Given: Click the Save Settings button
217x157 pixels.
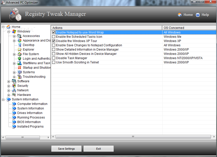Looking at the screenshot, I should (x=66, y=149).
